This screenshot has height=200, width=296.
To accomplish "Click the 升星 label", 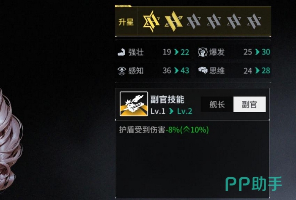I will pos(126,22).
